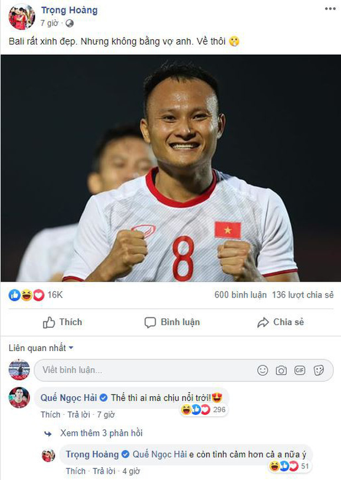This screenshot has width=341, height=480.
Task: Open the 600 bình luận comments count
Action: [240, 295]
